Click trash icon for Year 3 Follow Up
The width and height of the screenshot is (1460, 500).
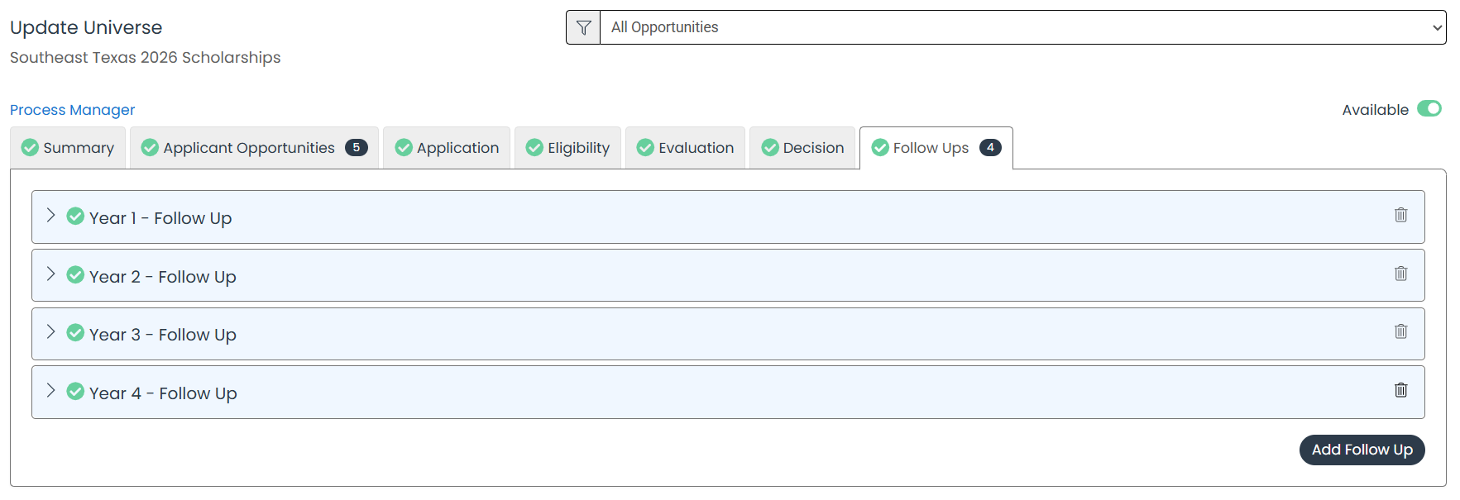pyautogui.click(x=1400, y=331)
